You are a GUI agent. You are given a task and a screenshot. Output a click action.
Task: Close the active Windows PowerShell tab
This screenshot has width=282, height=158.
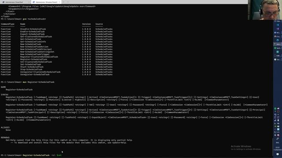click(x=59, y=2)
